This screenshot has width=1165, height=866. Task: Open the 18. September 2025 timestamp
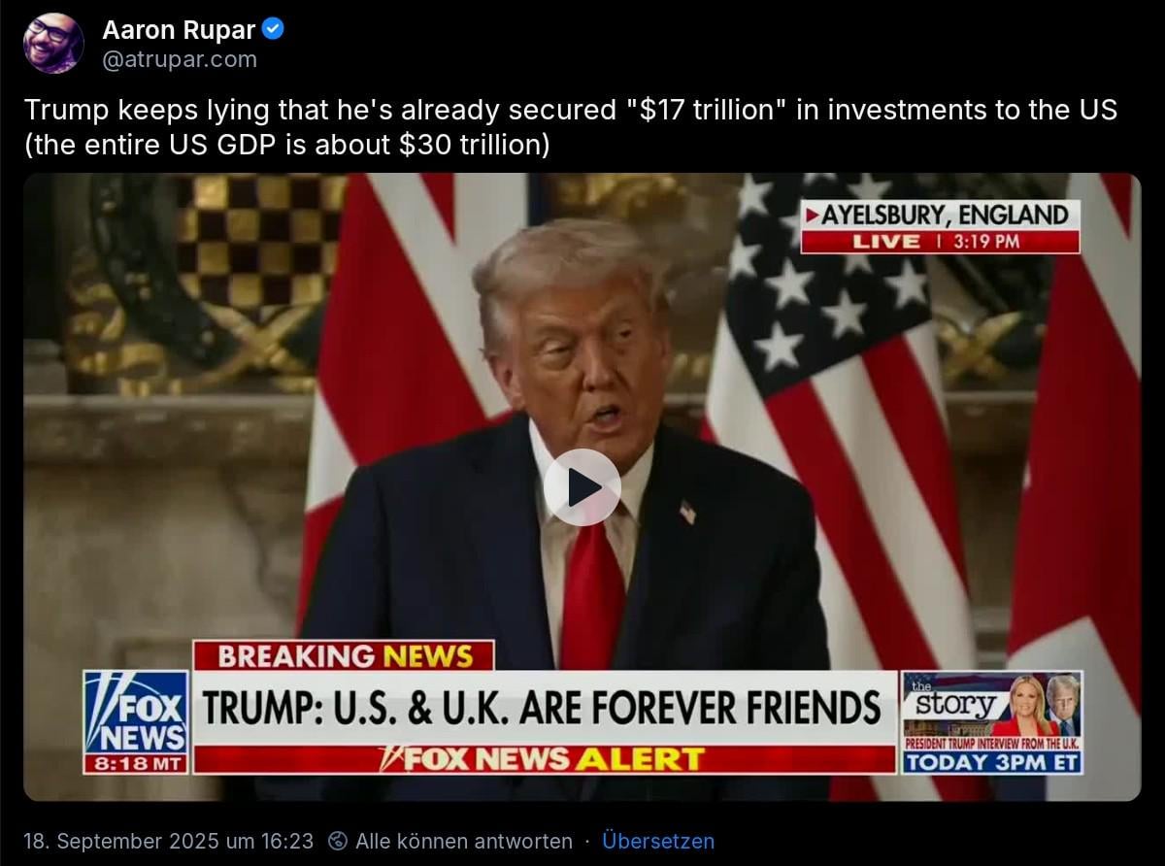[x=168, y=841]
